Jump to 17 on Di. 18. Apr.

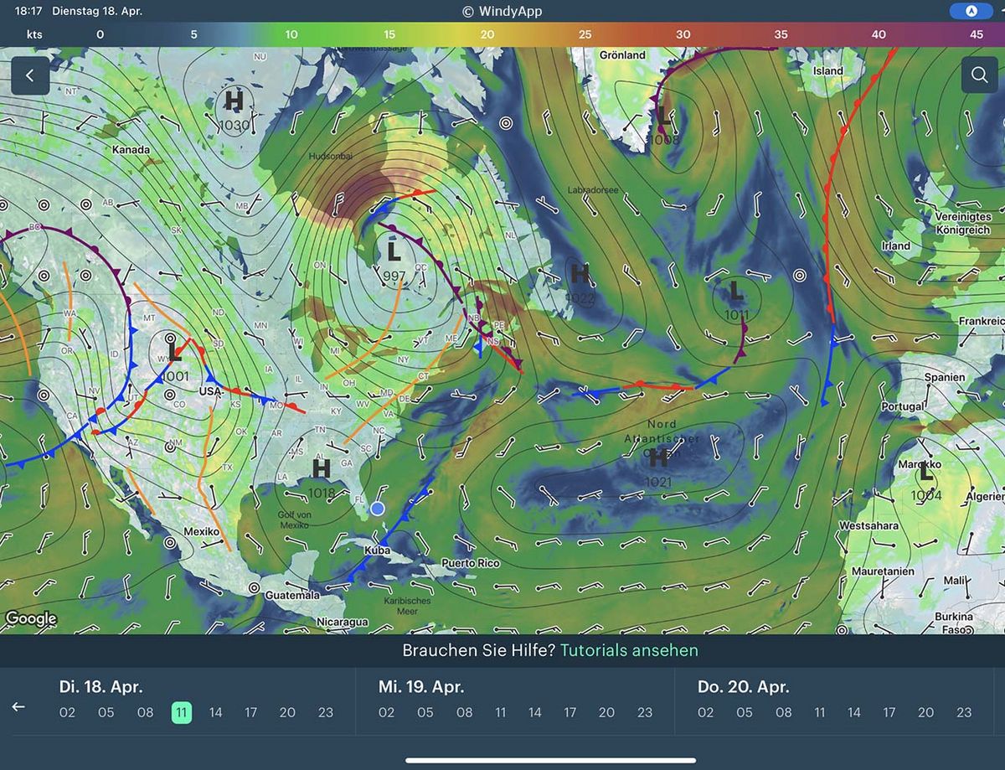pos(251,713)
